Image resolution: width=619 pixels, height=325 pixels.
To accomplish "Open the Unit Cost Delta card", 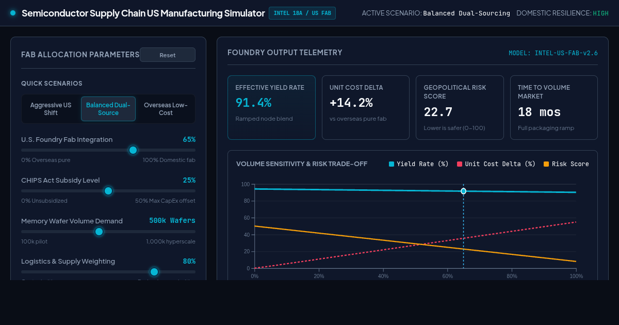I will [366, 108].
